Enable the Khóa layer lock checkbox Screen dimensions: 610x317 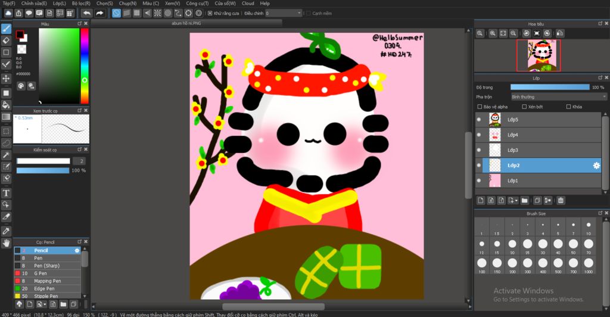click(568, 107)
